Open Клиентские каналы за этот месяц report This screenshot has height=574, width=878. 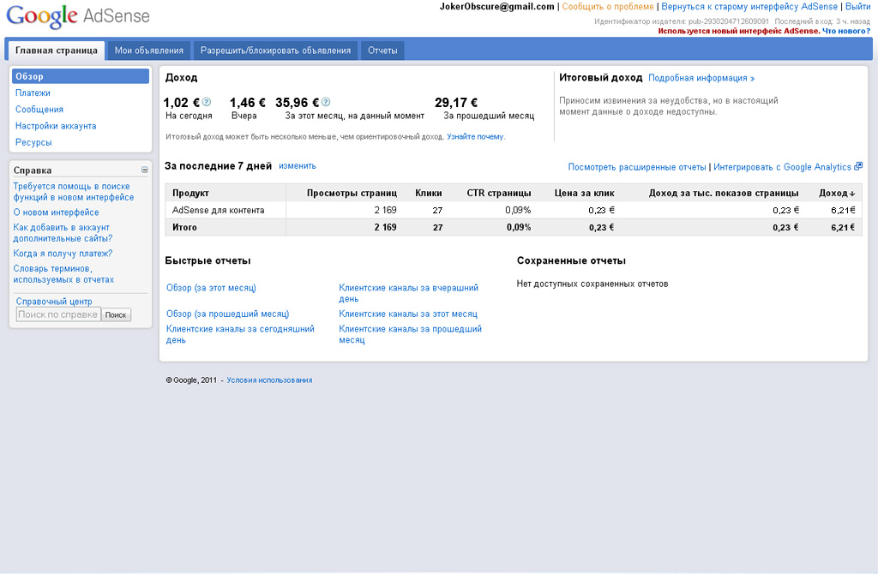[x=408, y=314]
